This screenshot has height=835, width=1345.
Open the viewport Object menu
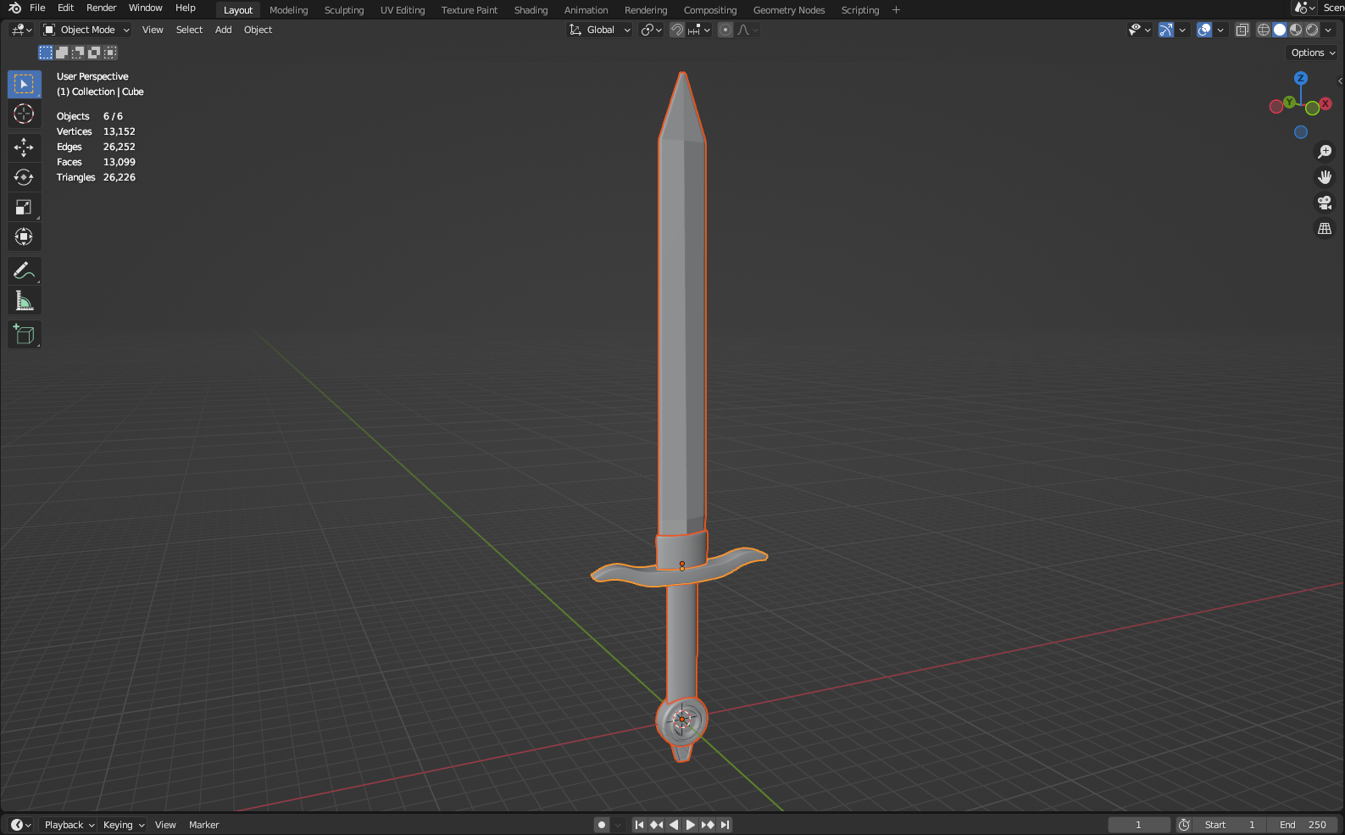(x=258, y=30)
